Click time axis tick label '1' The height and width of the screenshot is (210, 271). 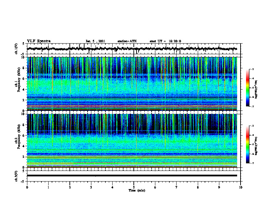tap(48, 187)
